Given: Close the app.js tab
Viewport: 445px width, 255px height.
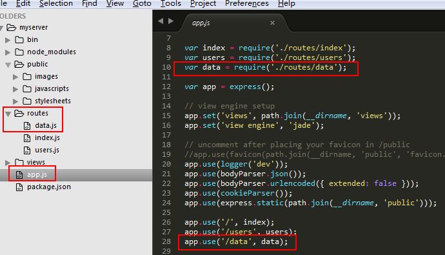Looking at the screenshot, I should [272, 23].
